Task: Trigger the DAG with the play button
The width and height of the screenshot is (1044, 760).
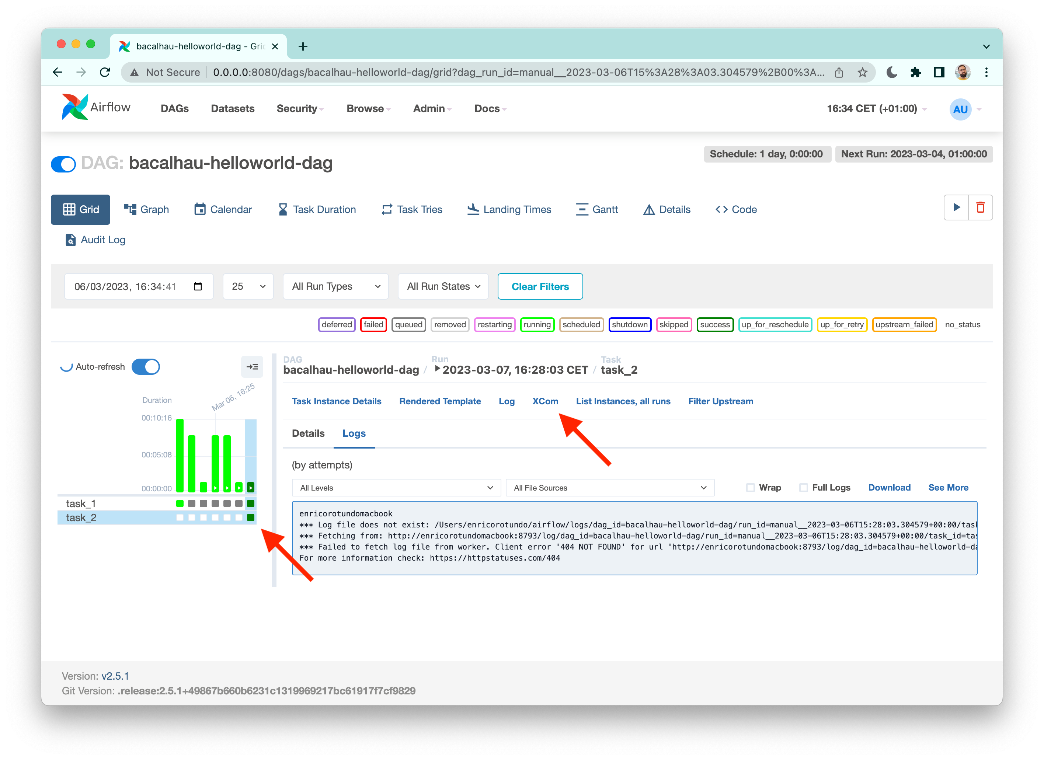Action: 956,207
